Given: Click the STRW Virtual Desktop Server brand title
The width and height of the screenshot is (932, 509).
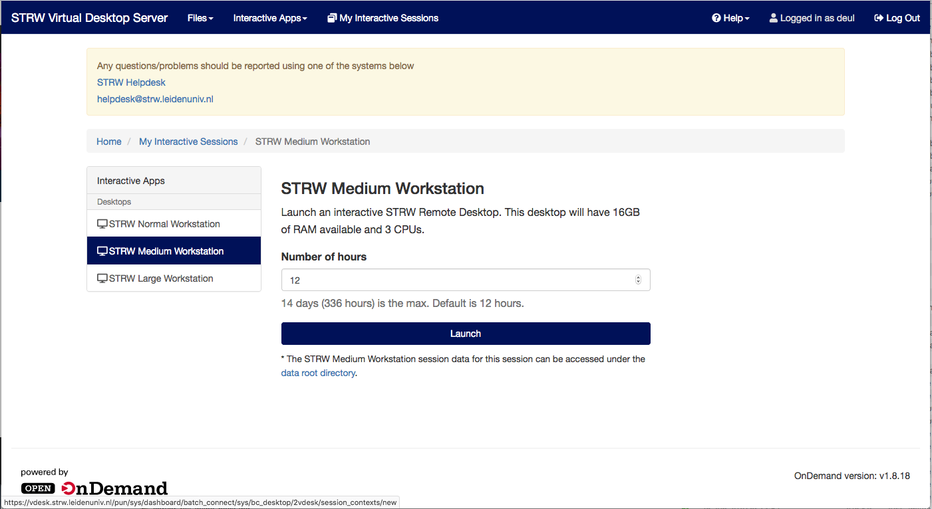Looking at the screenshot, I should tap(89, 18).
